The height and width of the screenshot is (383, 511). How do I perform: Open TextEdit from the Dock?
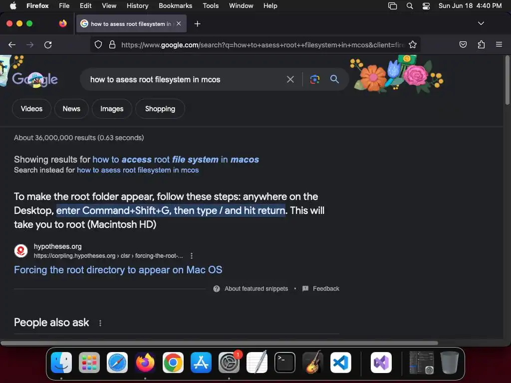[x=257, y=362]
